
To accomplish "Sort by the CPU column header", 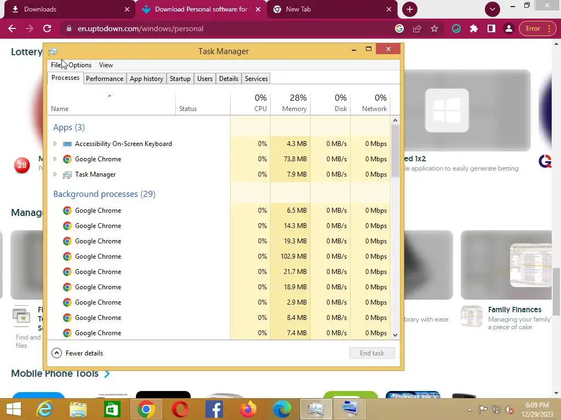I will pyautogui.click(x=250, y=103).
